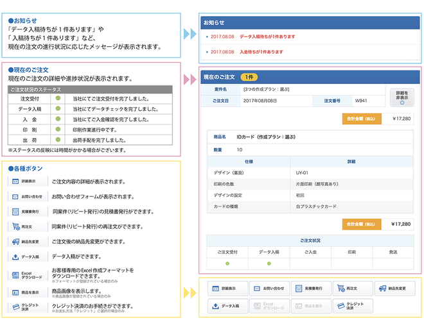Open クレジット決済 button in the bottom button panel
Viewport: 424px width, 336px height.
[353, 306]
